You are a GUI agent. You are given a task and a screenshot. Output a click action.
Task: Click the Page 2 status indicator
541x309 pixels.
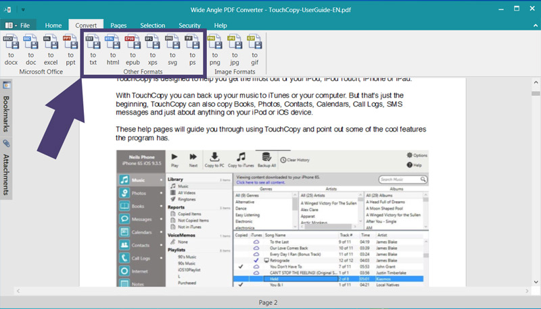pyautogui.click(x=268, y=302)
